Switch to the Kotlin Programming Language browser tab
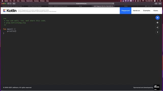This screenshot has height=91, width=163. pos(35,6)
